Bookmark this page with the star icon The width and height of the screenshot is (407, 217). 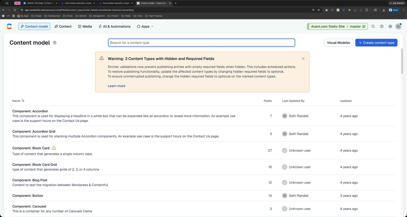(x=319, y=10)
